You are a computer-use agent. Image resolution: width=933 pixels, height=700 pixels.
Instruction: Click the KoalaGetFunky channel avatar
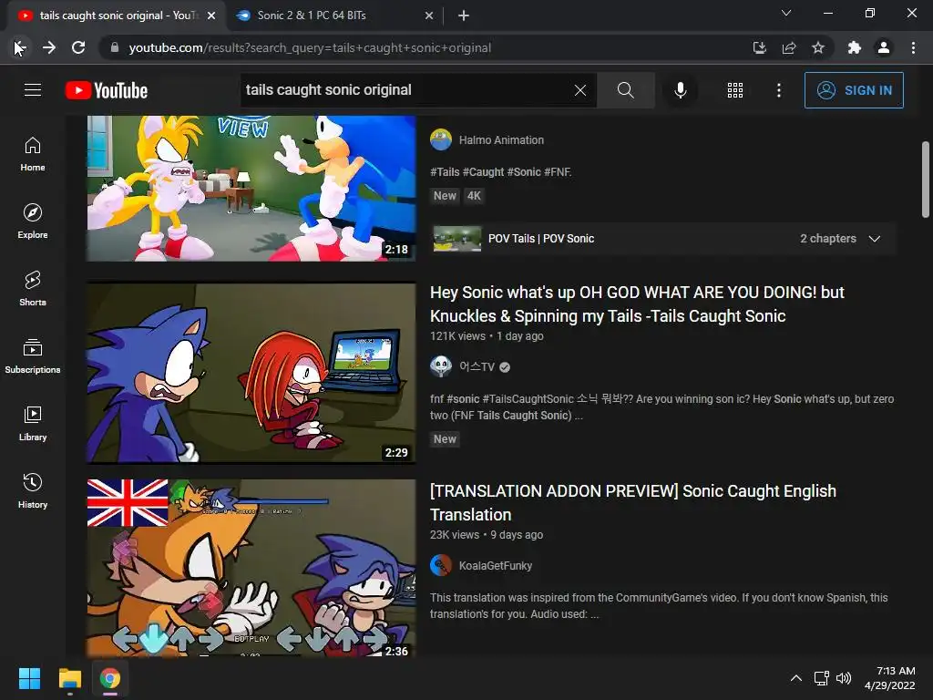click(x=441, y=565)
